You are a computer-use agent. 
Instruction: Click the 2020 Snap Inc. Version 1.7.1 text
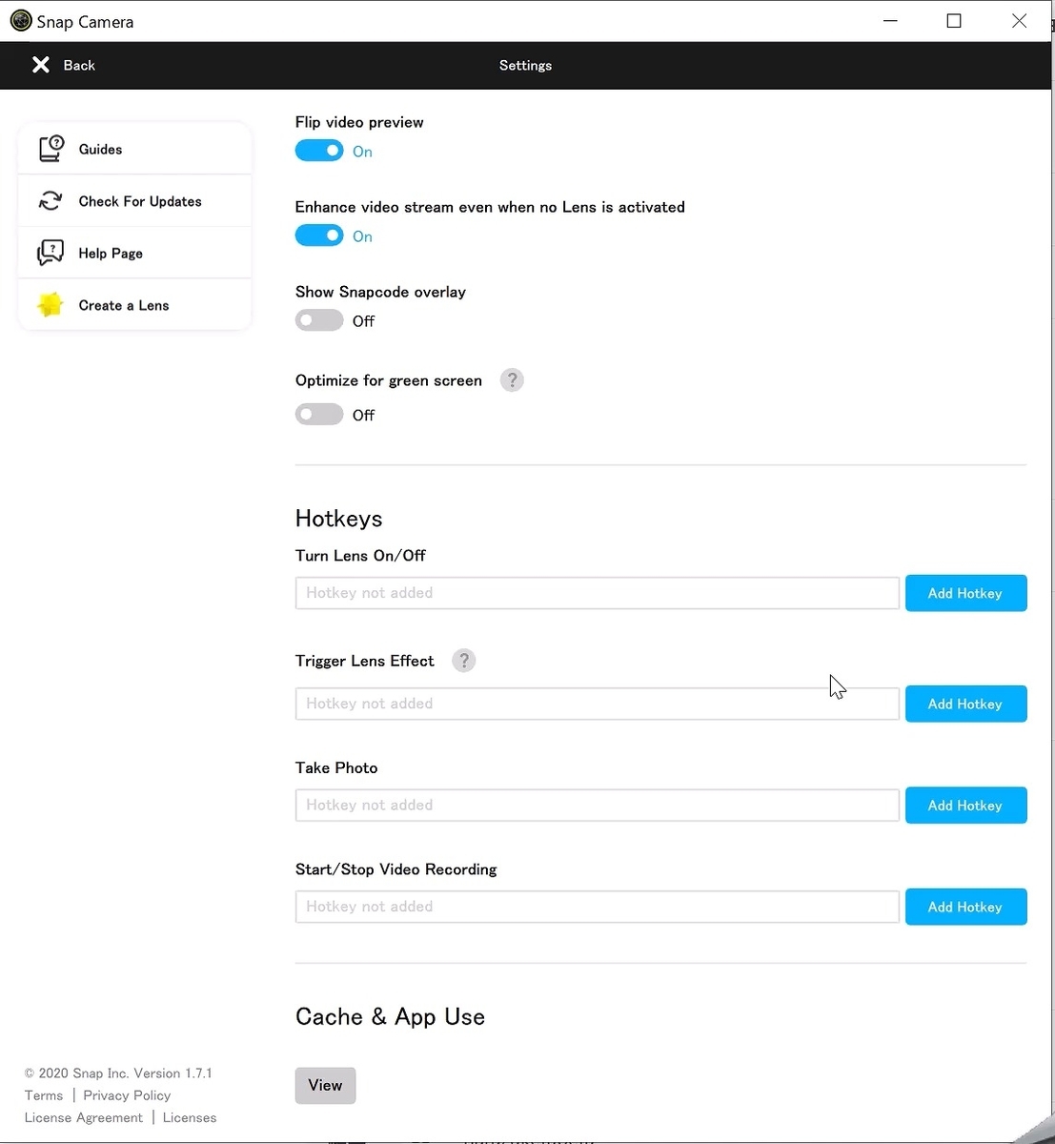coord(118,1073)
